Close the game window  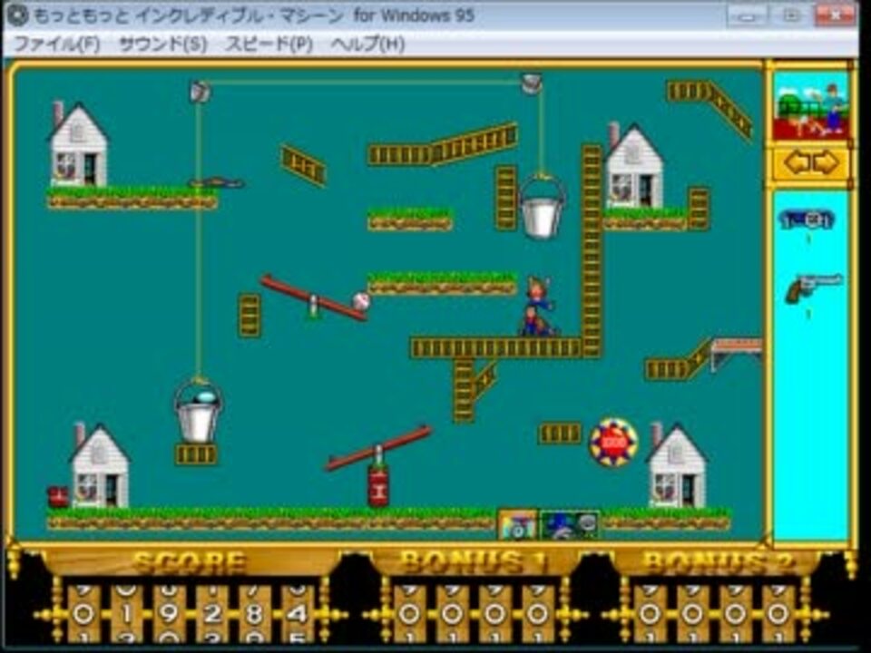835,15
